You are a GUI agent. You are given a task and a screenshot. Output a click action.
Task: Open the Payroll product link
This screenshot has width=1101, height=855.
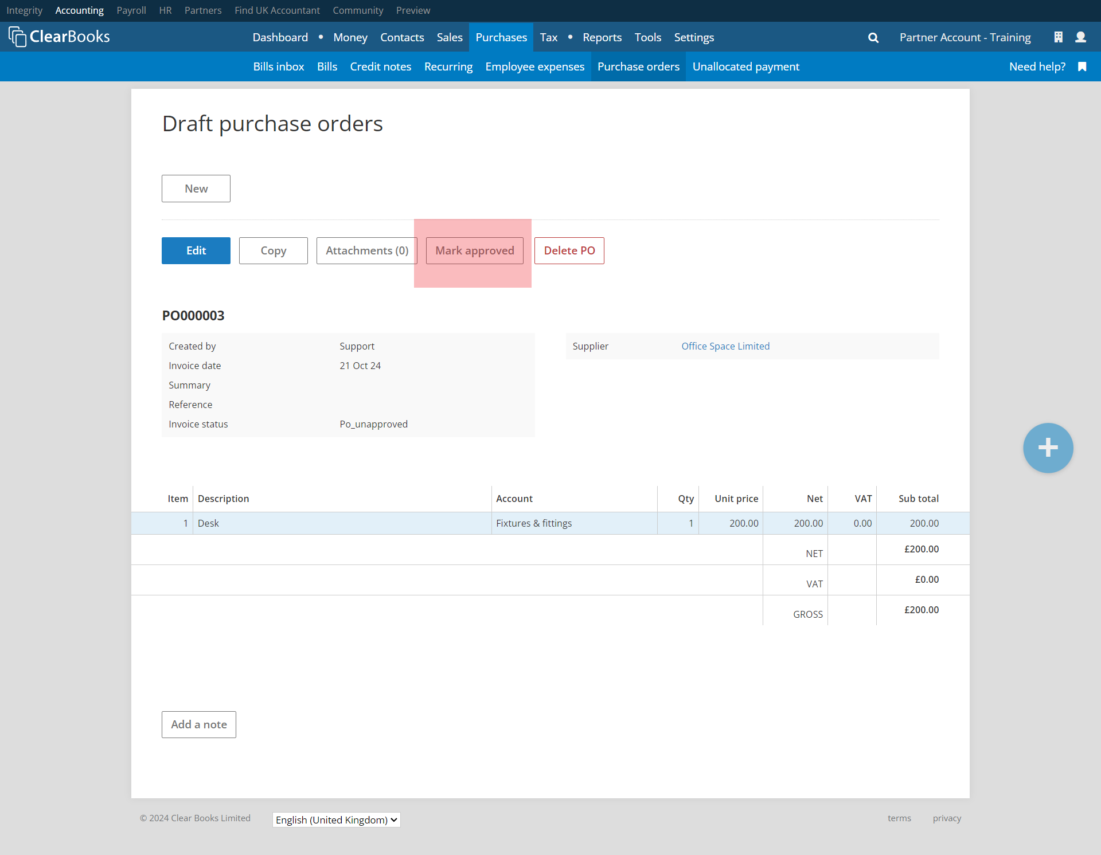point(131,10)
